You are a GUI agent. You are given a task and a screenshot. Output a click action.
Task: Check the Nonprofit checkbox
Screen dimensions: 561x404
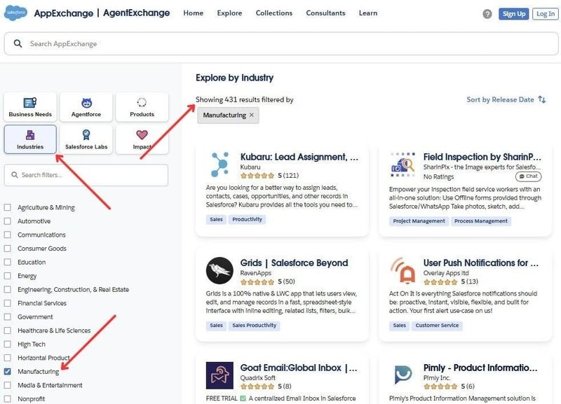click(8, 398)
